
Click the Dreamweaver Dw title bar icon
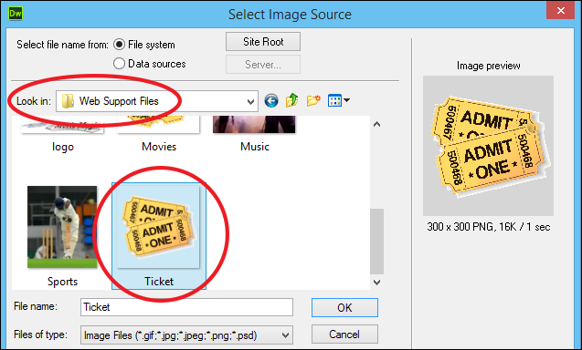16,14
